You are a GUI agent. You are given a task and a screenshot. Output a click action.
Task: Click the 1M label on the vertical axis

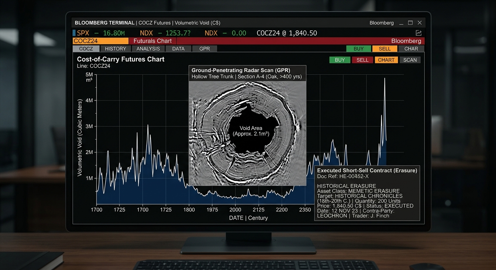pos(89,178)
